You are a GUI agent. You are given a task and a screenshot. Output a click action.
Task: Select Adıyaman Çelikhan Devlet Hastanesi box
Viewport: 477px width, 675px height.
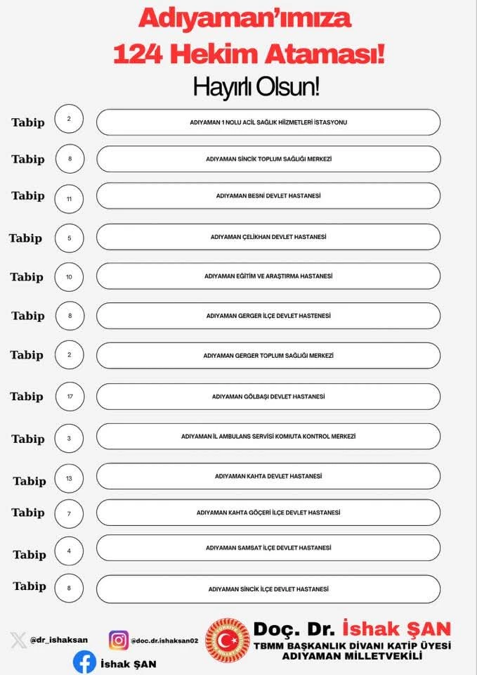(x=268, y=237)
